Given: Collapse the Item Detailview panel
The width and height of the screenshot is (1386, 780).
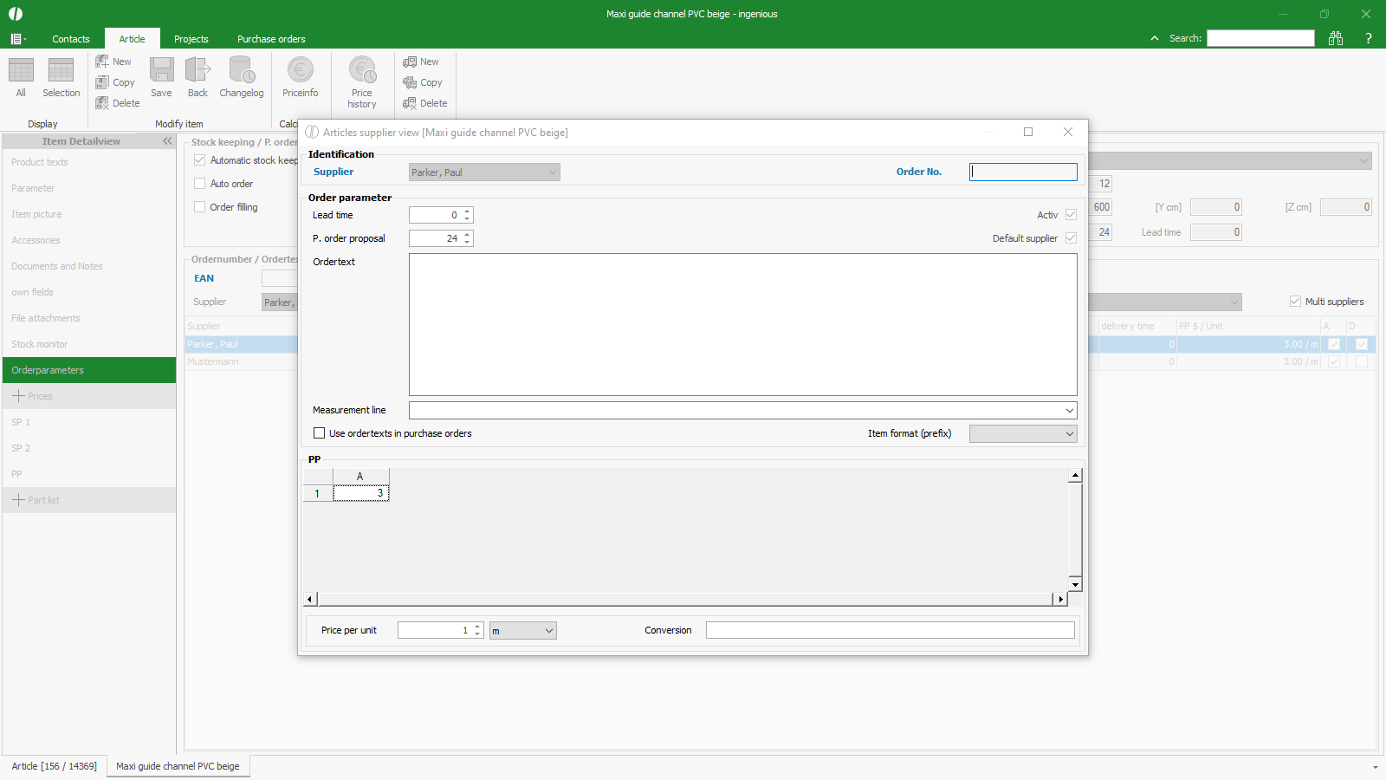Looking at the screenshot, I should 167,141.
